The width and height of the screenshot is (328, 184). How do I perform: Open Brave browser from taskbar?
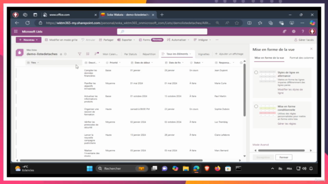pyautogui.click(x=207, y=169)
